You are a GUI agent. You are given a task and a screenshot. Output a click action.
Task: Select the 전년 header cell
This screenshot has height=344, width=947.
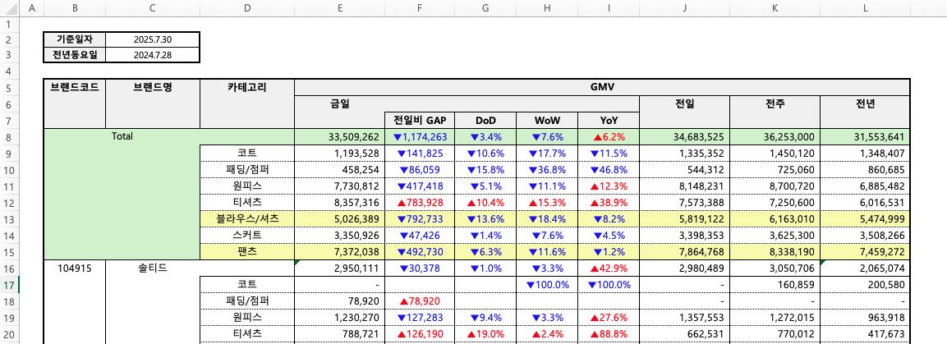[865, 111]
